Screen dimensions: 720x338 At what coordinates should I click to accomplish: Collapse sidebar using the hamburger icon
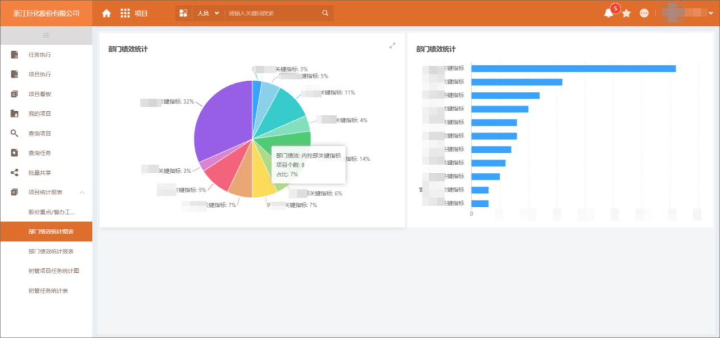pos(46,35)
